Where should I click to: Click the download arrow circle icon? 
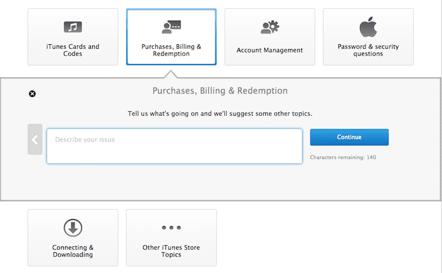click(x=73, y=227)
